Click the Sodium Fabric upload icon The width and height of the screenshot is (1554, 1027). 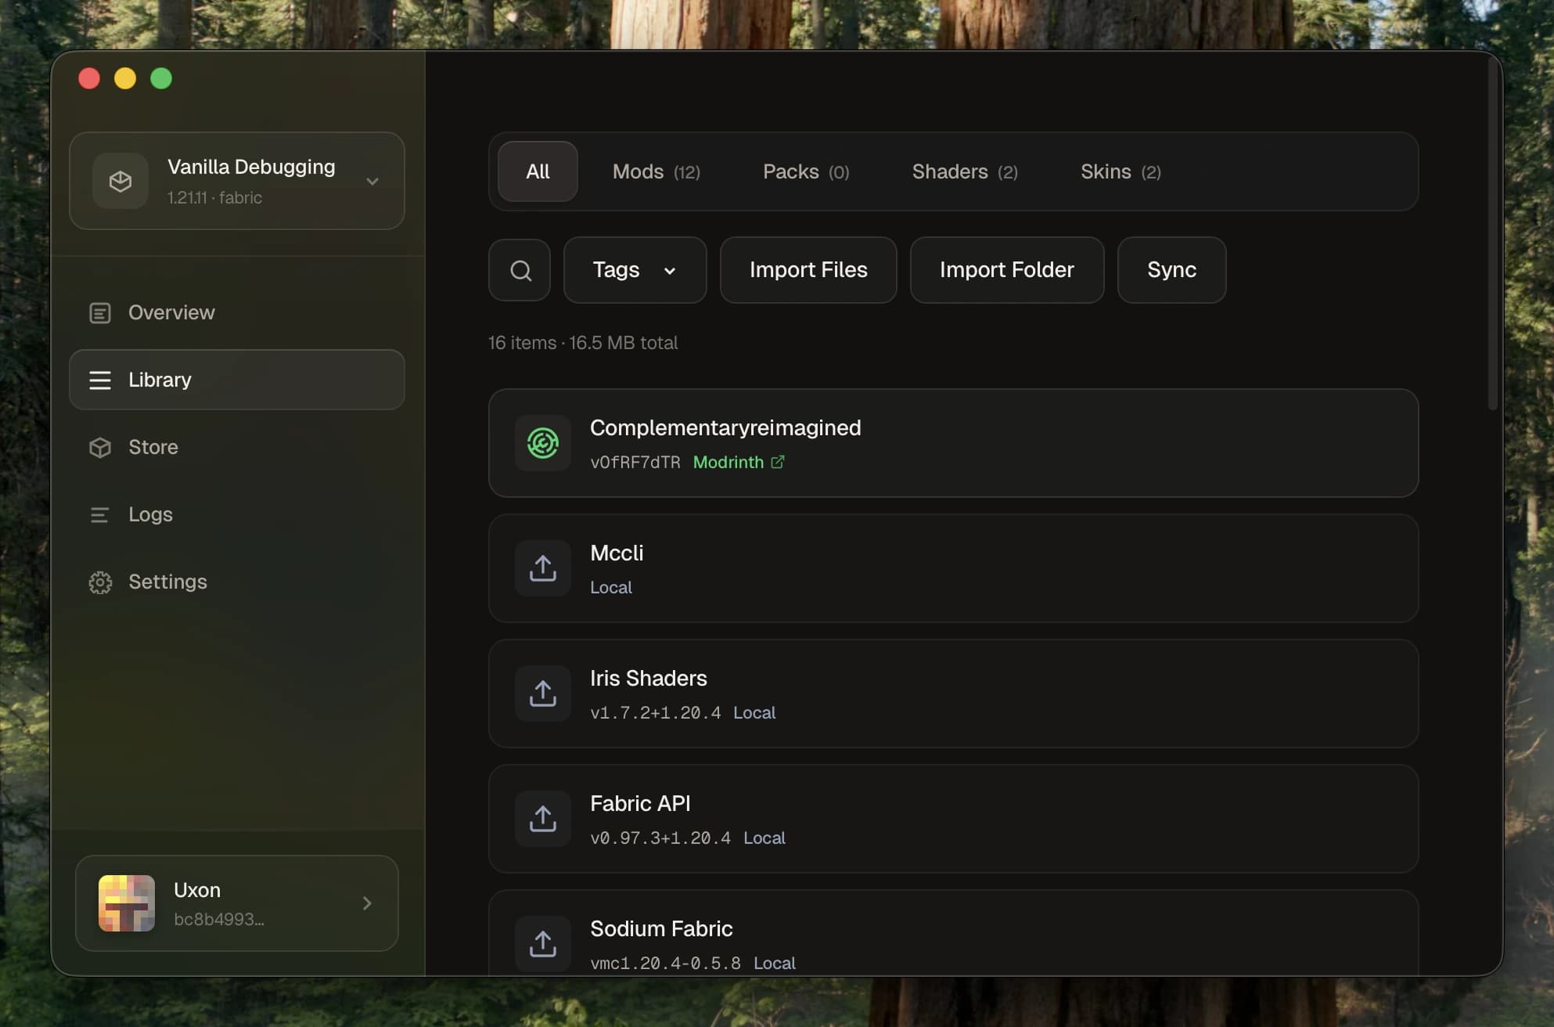[542, 944]
